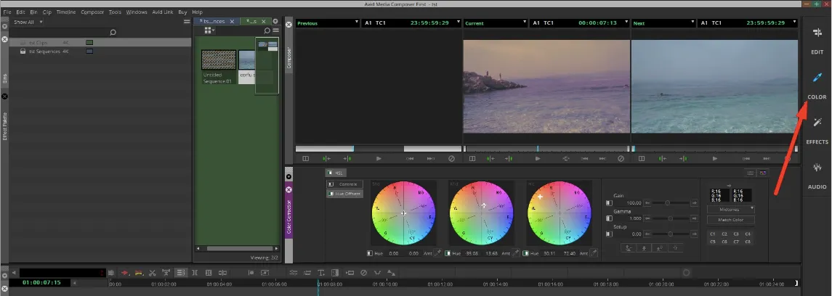Image resolution: width=832 pixels, height=296 pixels.
Task: Select the C8 color bucket
Action: (x=748, y=242)
